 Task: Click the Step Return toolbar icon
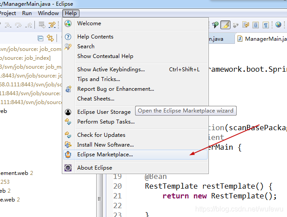pyautogui.click(x=29, y=25)
